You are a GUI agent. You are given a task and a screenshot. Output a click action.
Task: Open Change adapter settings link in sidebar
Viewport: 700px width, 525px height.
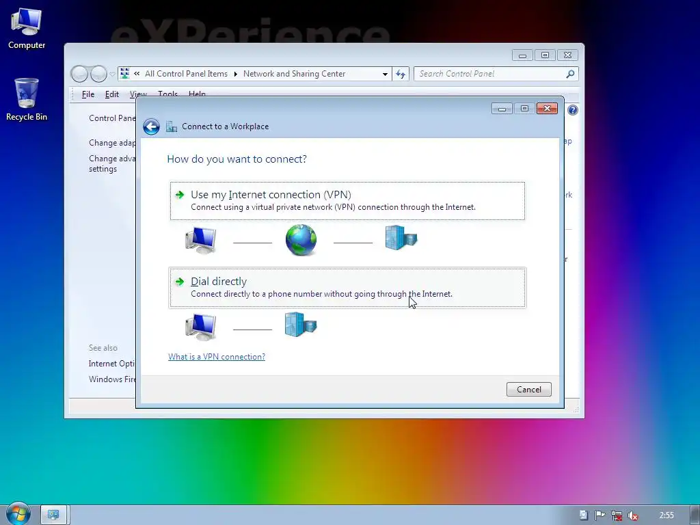(x=112, y=143)
